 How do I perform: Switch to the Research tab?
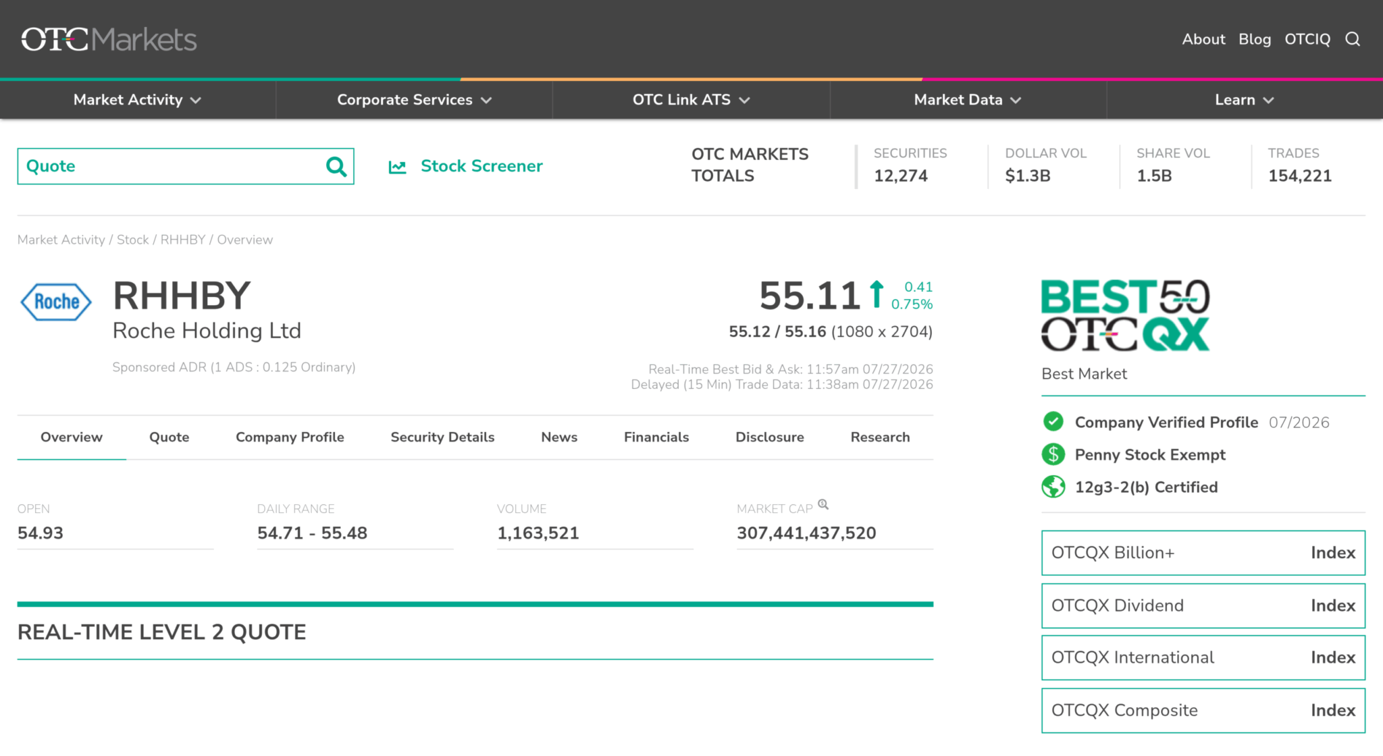pyautogui.click(x=880, y=437)
